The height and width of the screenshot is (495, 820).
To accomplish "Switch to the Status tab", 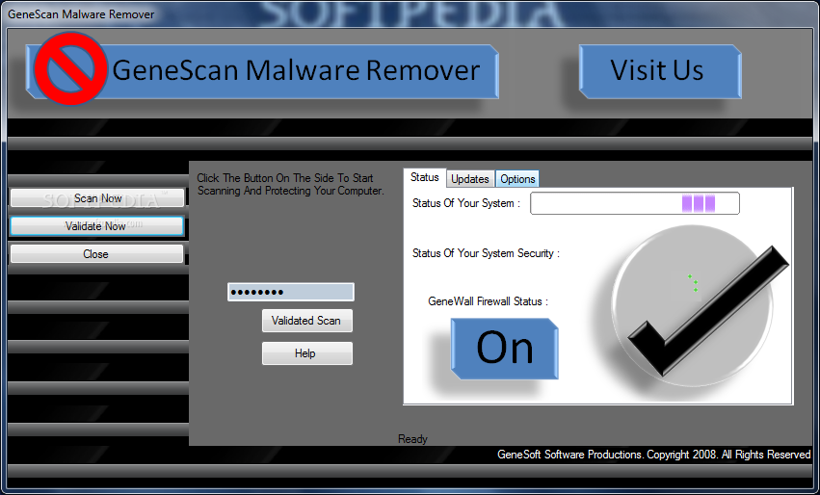I will (424, 178).
